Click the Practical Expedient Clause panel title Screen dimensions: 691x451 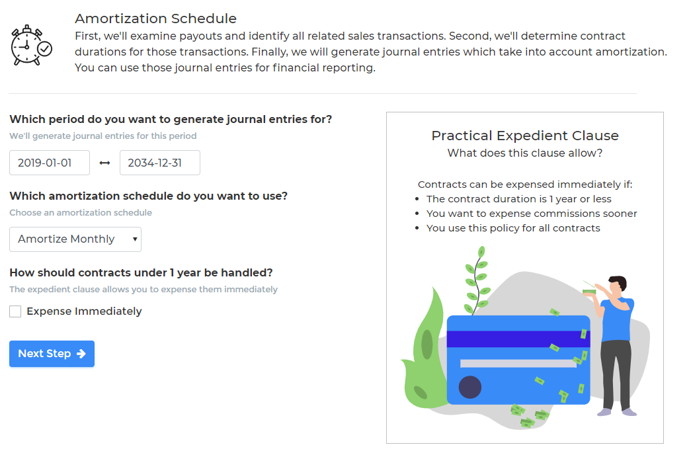tap(524, 136)
